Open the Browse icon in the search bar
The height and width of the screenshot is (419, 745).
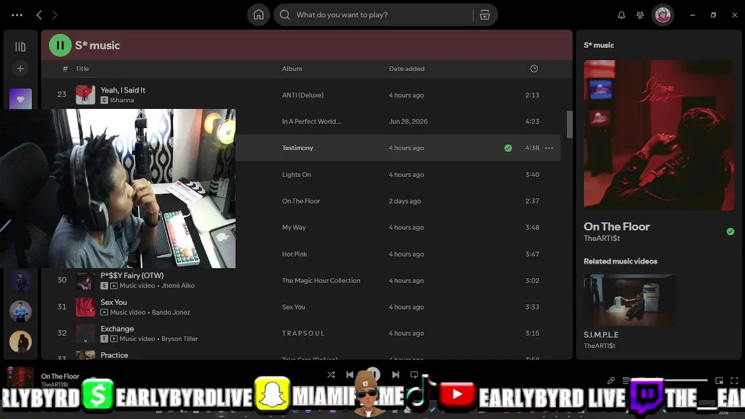coord(485,15)
